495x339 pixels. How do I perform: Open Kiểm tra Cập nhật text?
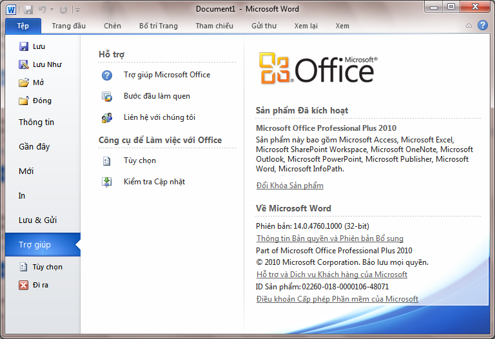click(x=155, y=182)
